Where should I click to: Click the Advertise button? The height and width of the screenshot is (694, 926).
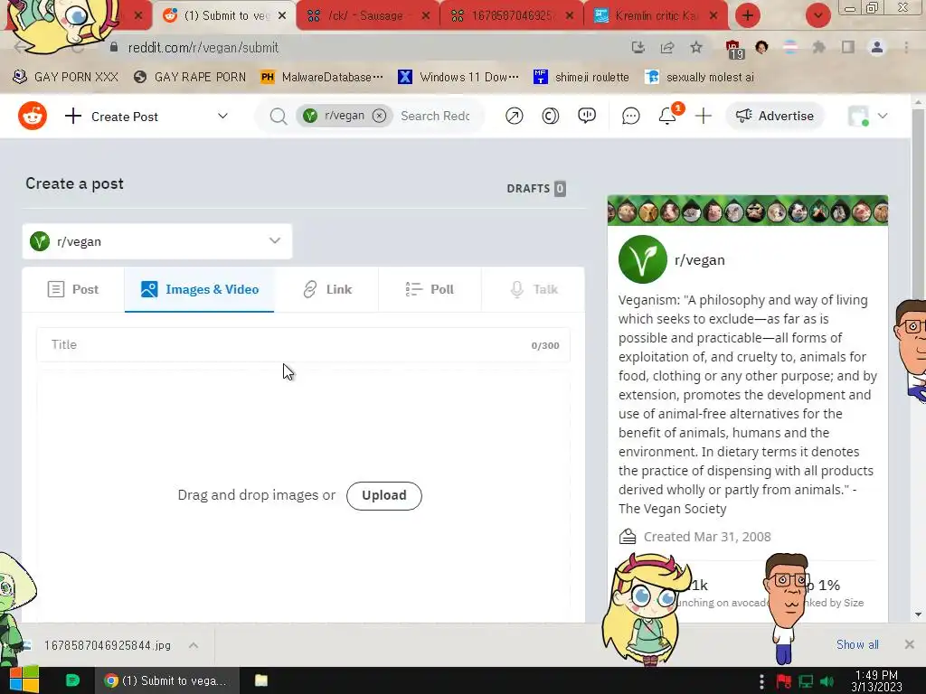pyautogui.click(x=775, y=116)
